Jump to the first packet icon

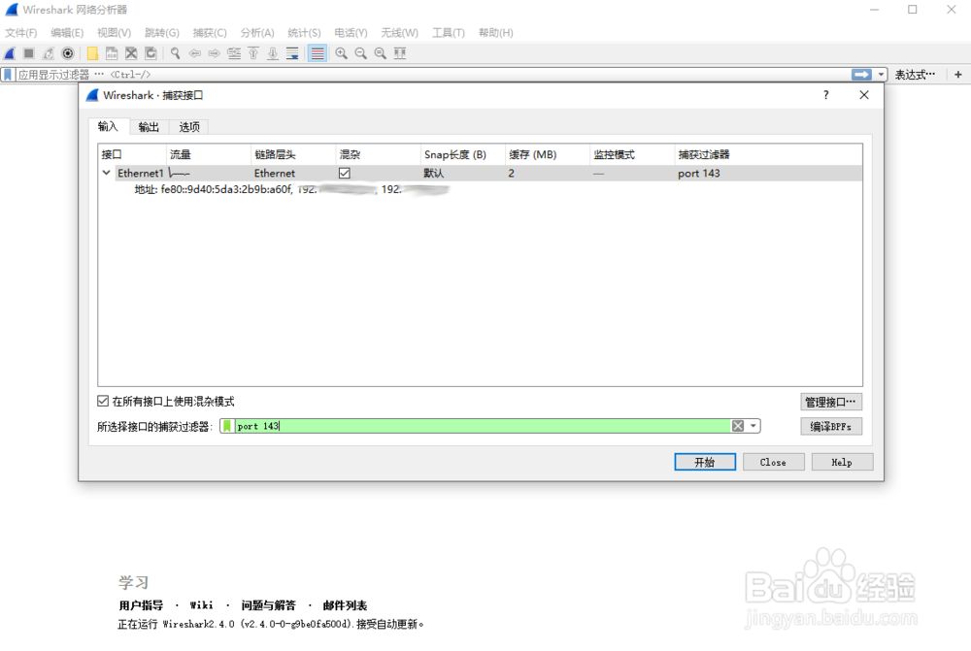tap(253, 53)
